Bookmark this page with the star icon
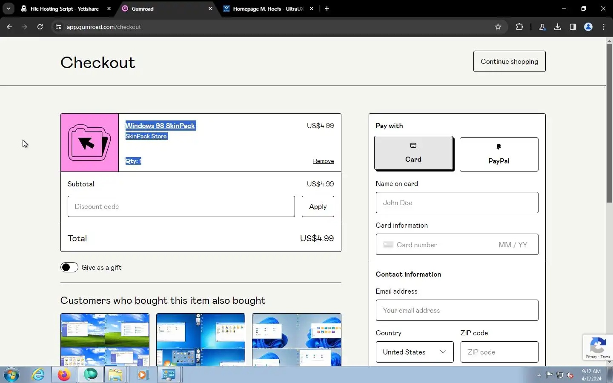Image resolution: width=613 pixels, height=383 pixels. point(498,27)
